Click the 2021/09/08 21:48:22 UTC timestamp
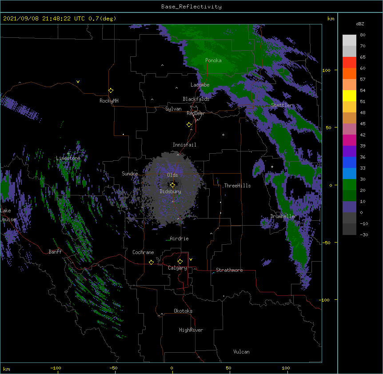This screenshot has width=383, height=374. (44, 19)
